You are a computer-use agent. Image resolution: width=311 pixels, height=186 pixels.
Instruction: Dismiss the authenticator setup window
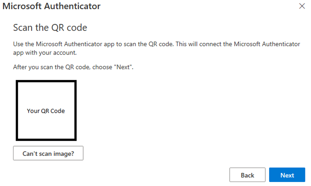tap(302, 6)
